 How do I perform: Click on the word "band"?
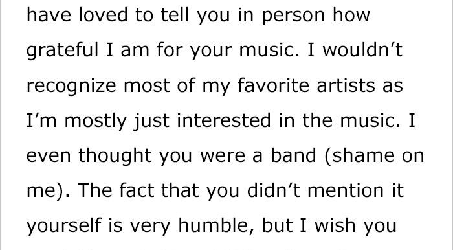[293, 155]
